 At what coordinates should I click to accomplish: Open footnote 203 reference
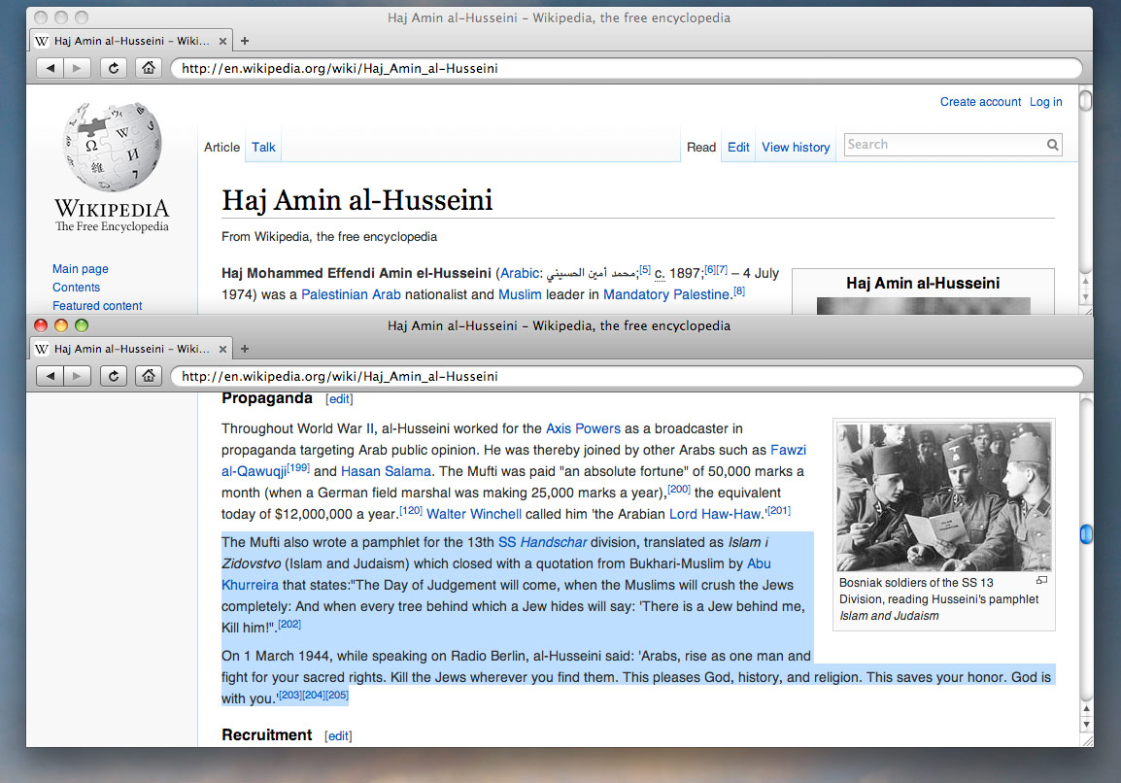tap(289, 695)
